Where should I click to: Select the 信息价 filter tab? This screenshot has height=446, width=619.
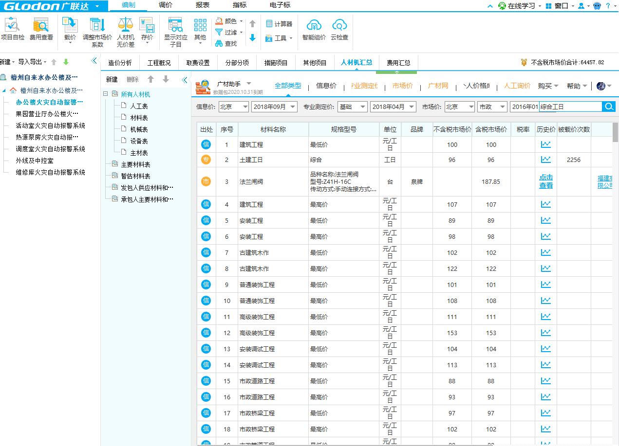pos(326,86)
